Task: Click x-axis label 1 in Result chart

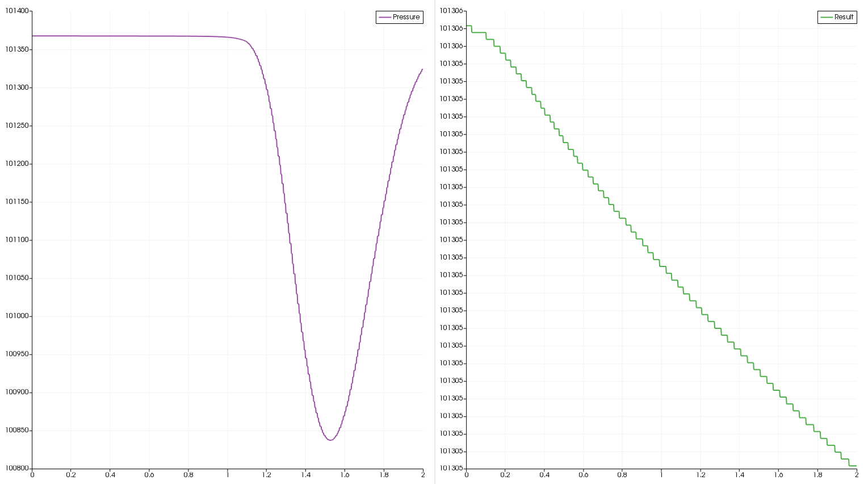Action: click(x=661, y=475)
